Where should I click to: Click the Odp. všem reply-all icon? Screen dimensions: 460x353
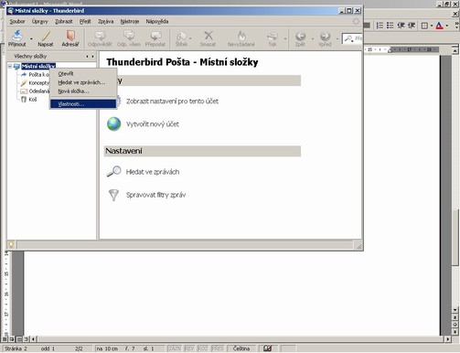(x=129, y=36)
